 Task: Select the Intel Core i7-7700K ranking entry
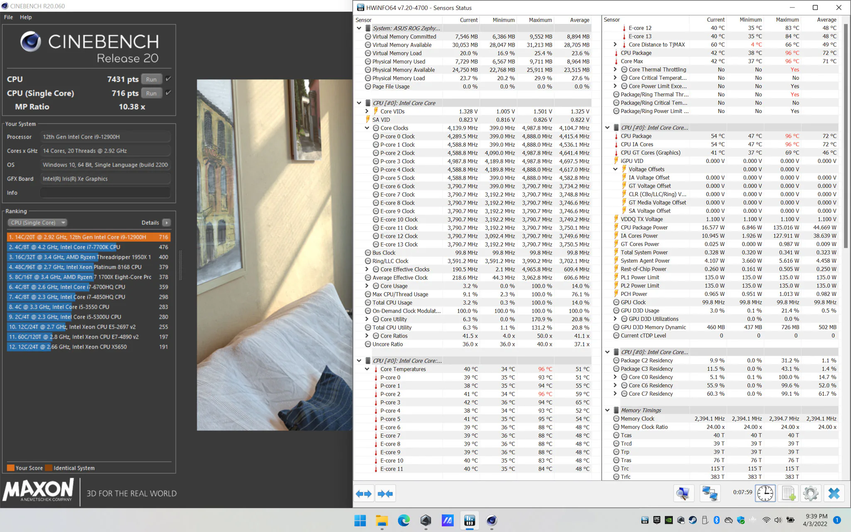(89, 247)
